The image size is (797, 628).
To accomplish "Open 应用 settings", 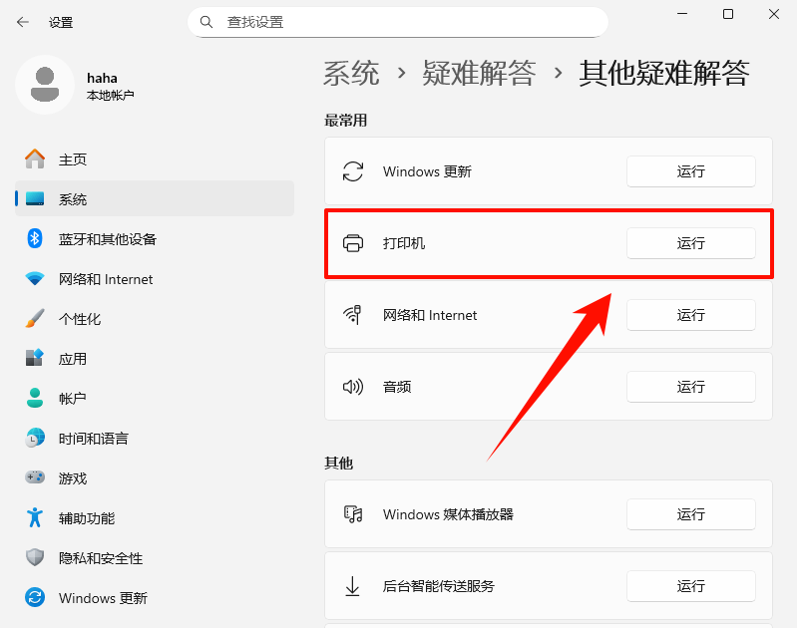I will click(155, 359).
